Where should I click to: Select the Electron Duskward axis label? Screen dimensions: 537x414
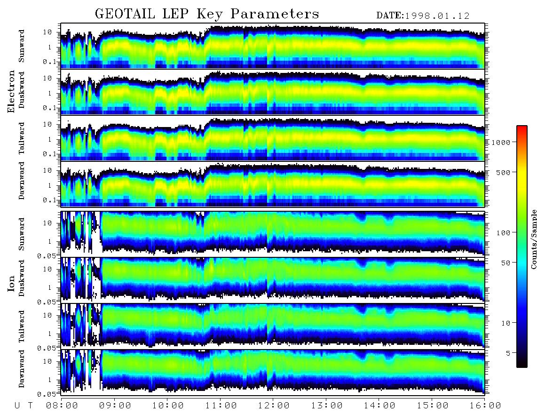tap(22, 90)
